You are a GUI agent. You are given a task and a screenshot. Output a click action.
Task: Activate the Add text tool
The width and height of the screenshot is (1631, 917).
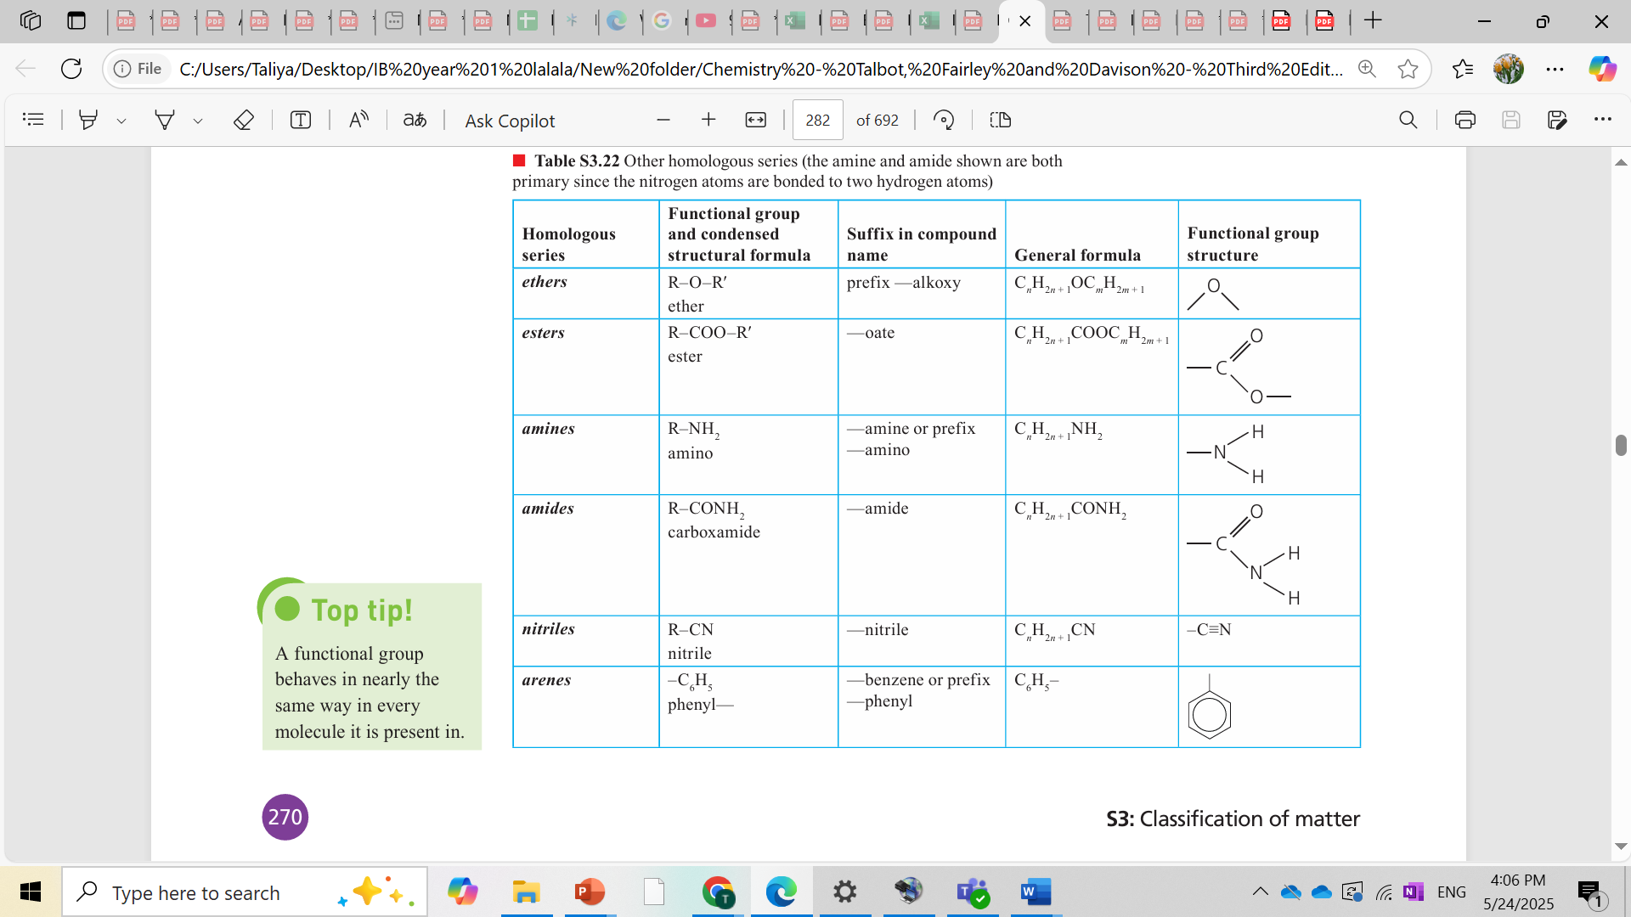[x=301, y=120]
